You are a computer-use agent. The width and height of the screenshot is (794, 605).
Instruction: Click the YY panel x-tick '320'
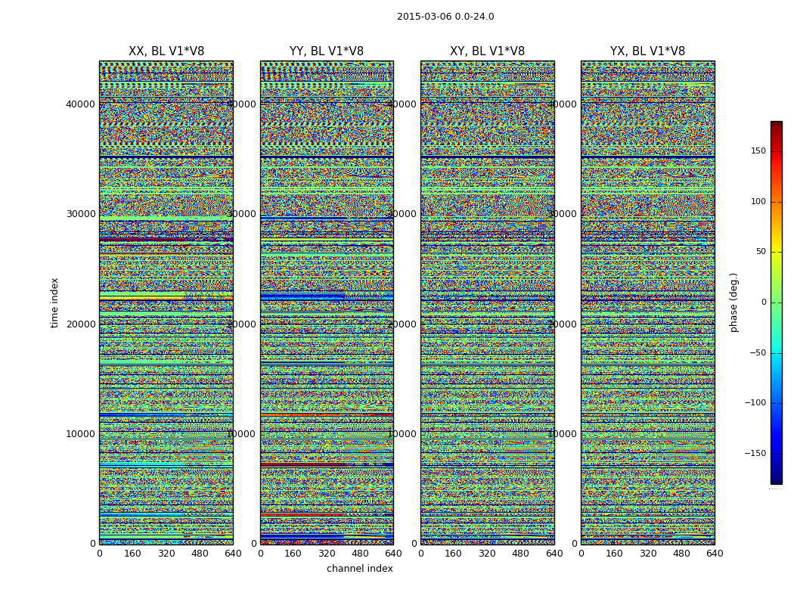[327, 554]
